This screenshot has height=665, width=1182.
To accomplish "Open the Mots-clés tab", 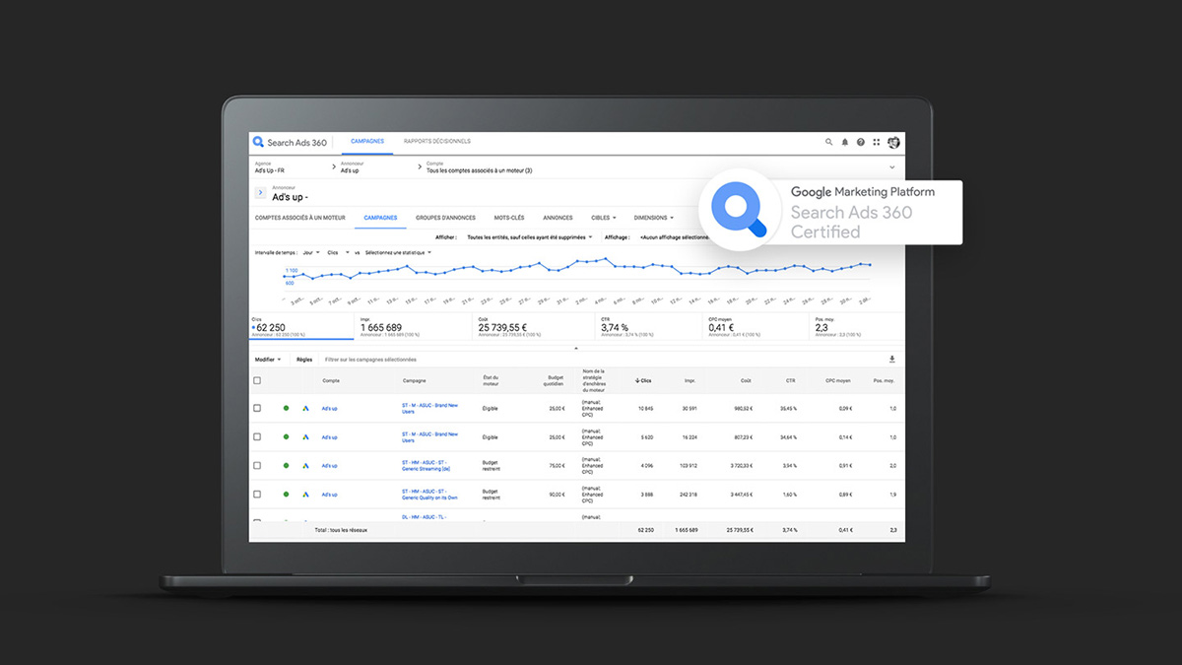I will pos(509,218).
